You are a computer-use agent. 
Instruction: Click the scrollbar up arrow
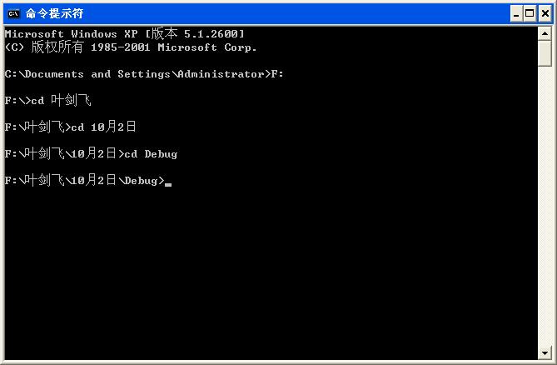(x=545, y=32)
